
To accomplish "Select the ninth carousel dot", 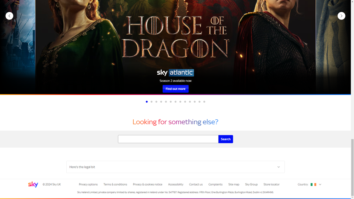I will click(185, 102).
